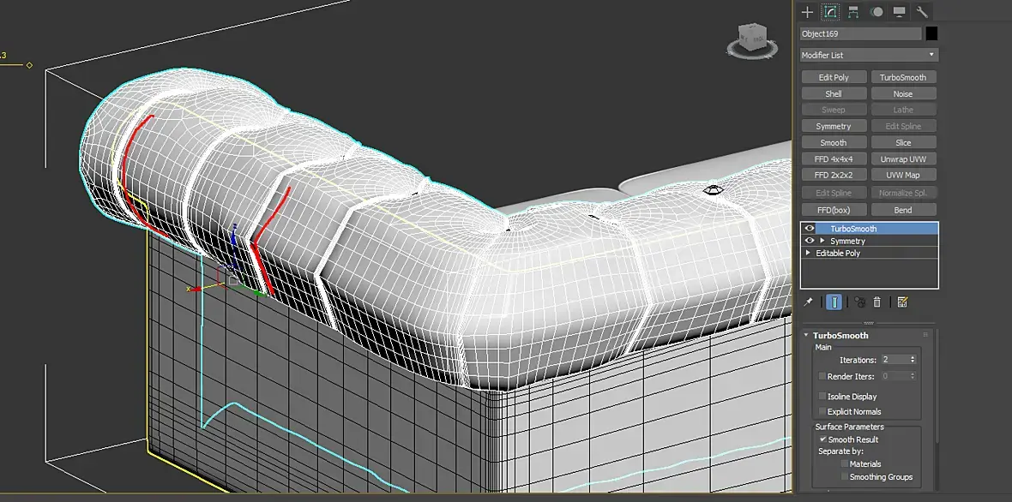Expand the Symmetry modifier sub-levels
The width and height of the screenshot is (1012, 502).
coord(822,241)
